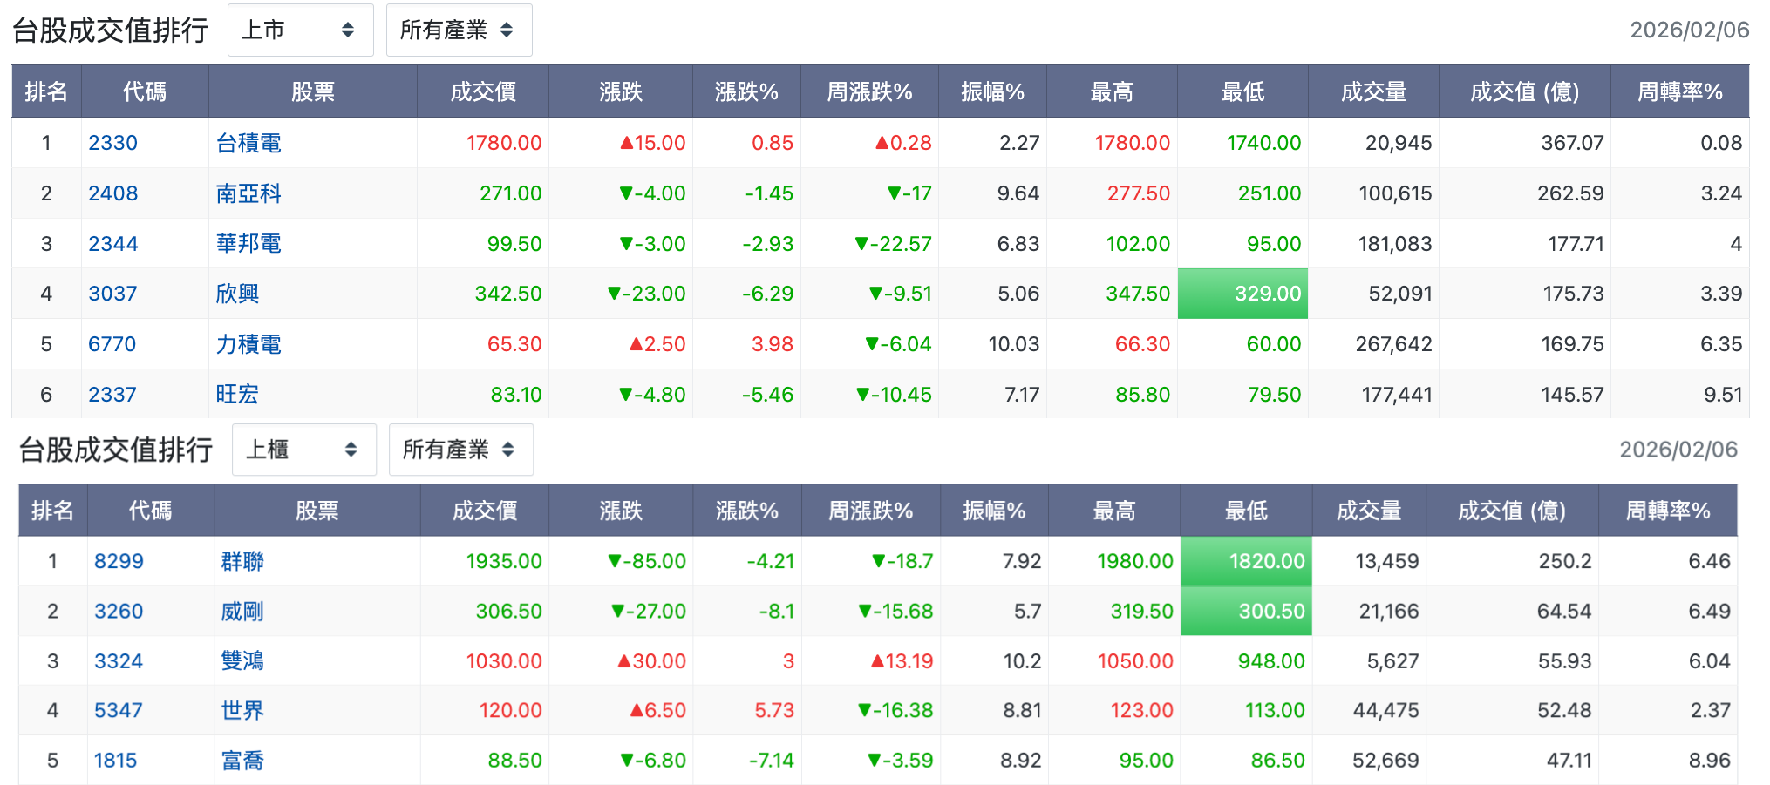Open the 雙鴻 stock link
This screenshot has height=785, width=1770.
[242, 661]
